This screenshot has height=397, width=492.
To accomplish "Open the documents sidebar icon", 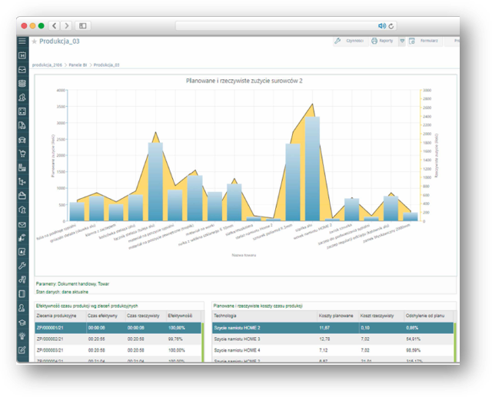I will pyautogui.click(x=22, y=125).
